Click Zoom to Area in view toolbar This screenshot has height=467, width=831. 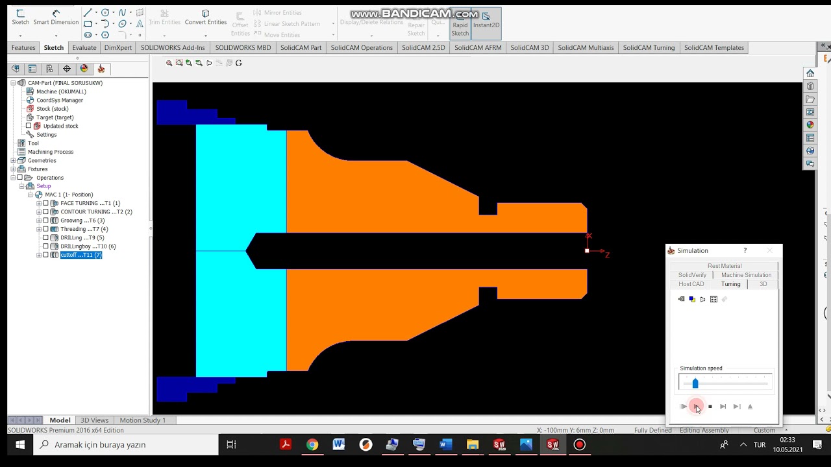point(179,63)
